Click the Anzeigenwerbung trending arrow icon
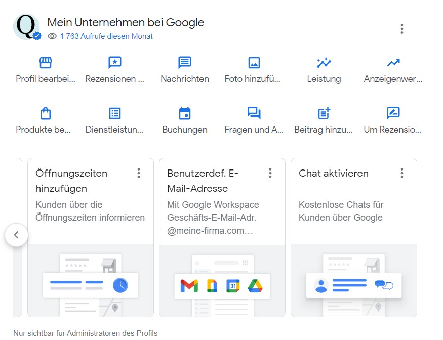The height and width of the screenshot is (340, 443). coord(393,63)
